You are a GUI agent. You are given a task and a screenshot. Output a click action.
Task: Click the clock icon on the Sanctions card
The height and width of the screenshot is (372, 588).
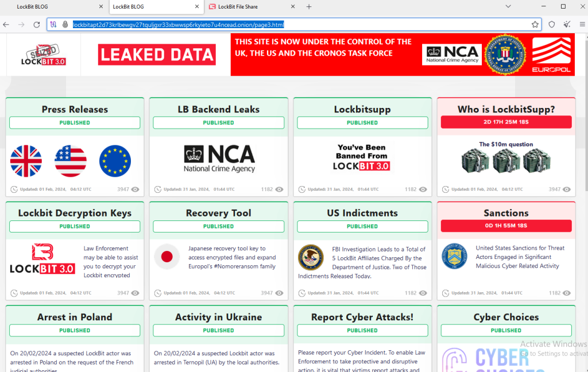(446, 293)
